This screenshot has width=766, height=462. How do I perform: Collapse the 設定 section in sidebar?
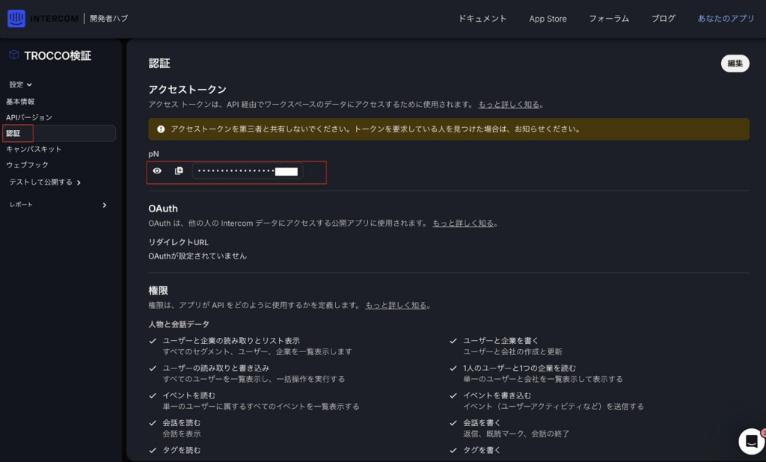coord(21,84)
